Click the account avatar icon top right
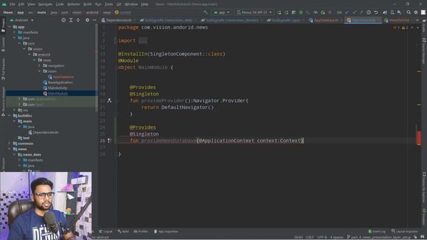The height and width of the screenshot is (240, 427). click(423, 12)
